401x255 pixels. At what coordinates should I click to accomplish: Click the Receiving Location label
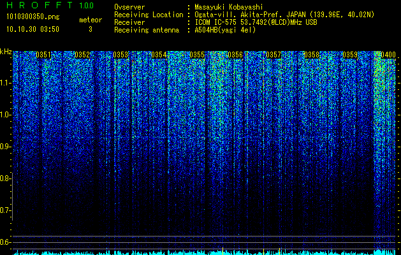tap(149, 15)
